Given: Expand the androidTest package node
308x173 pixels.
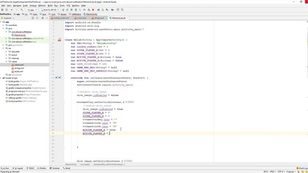Looking at the screenshot, I should point(6,38).
